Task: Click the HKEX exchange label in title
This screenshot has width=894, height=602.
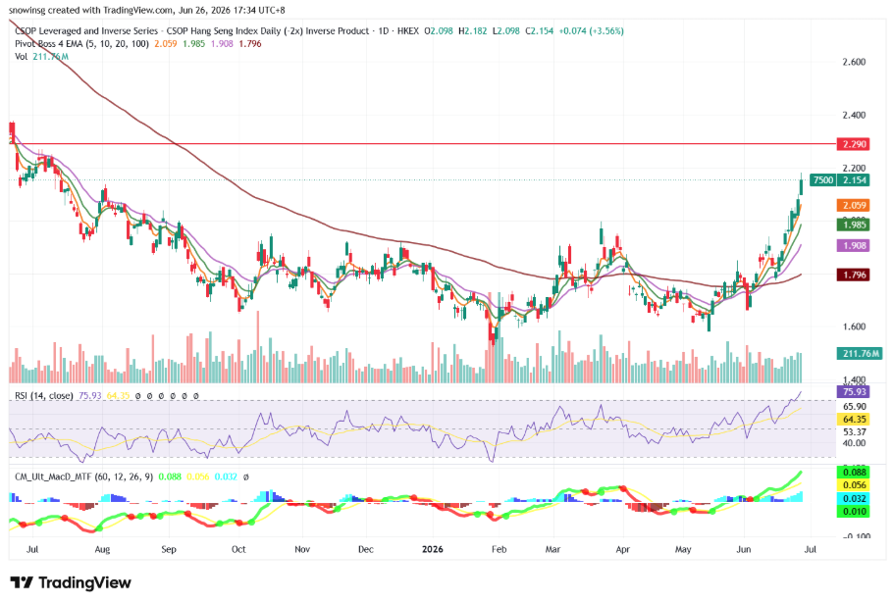Action: pos(407,30)
